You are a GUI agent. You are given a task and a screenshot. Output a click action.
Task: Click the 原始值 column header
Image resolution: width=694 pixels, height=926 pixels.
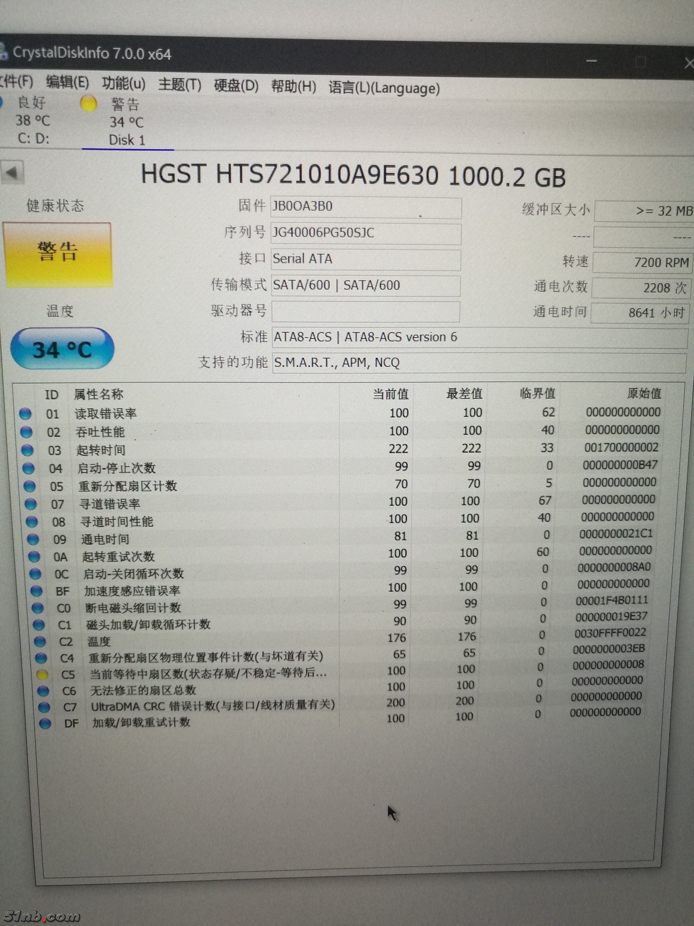point(644,393)
